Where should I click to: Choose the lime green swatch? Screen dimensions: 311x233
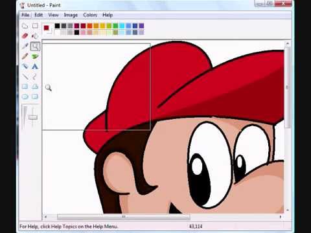109,26
